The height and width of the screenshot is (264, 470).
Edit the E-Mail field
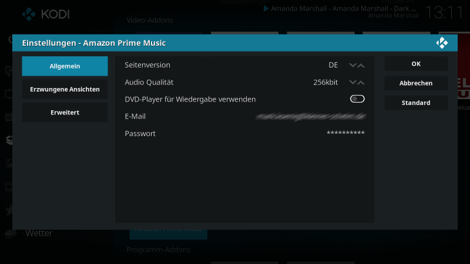(x=244, y=116)
